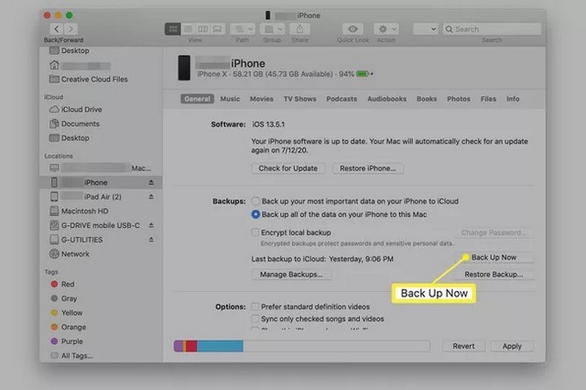Select iPhone in the Locations list
Image resolution: width=586 pixels, height=390 pixels.
(x=101, y=182)
